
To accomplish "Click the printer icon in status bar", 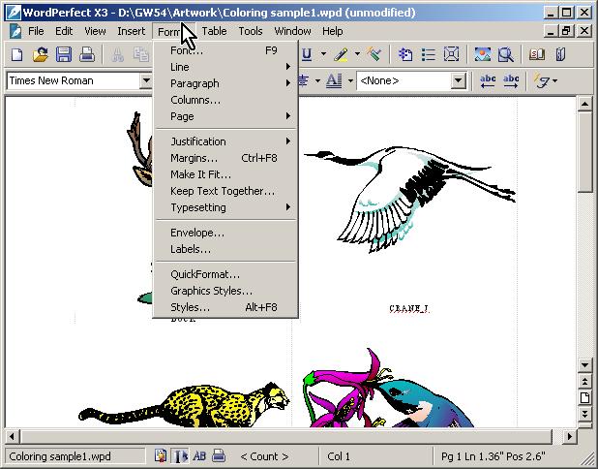I will coord(219,455).
